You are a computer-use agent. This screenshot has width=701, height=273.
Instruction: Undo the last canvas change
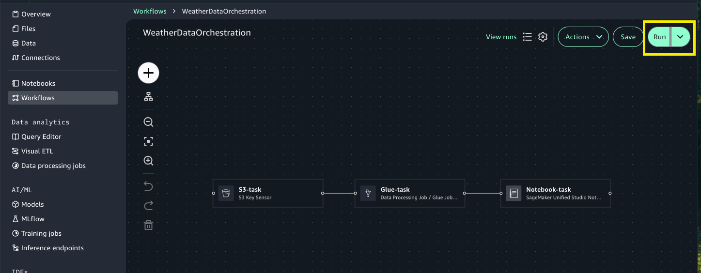point(148,186)
